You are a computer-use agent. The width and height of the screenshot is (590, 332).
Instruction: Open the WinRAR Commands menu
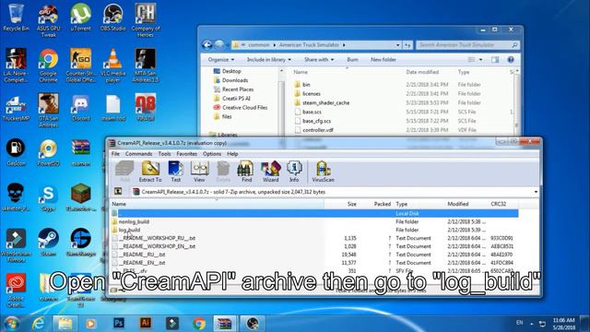coord(138,154)
